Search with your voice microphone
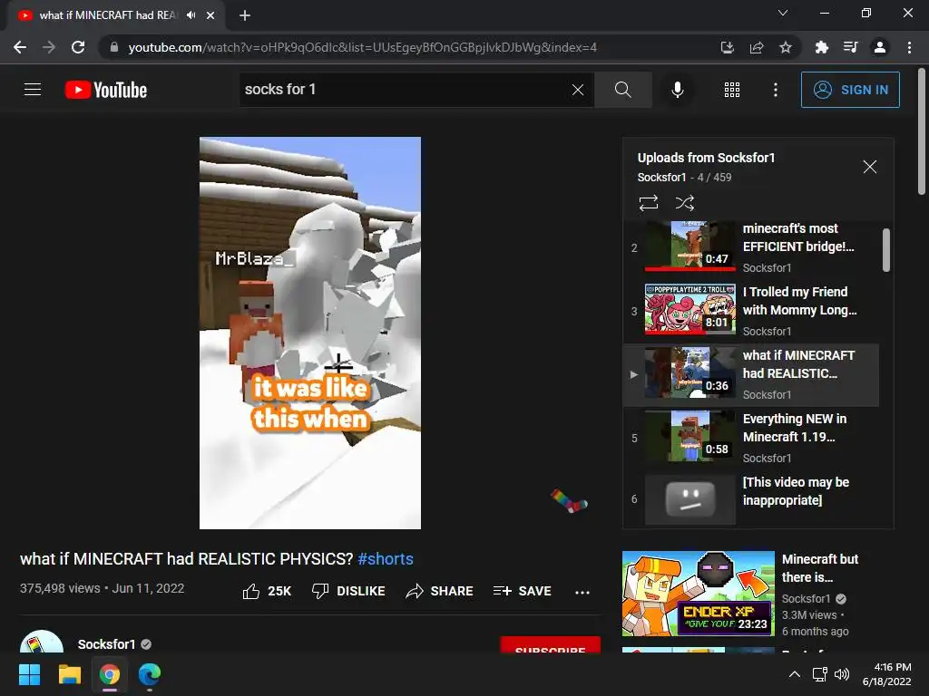The height and width of the screenshot is (696, 929). 678,90
